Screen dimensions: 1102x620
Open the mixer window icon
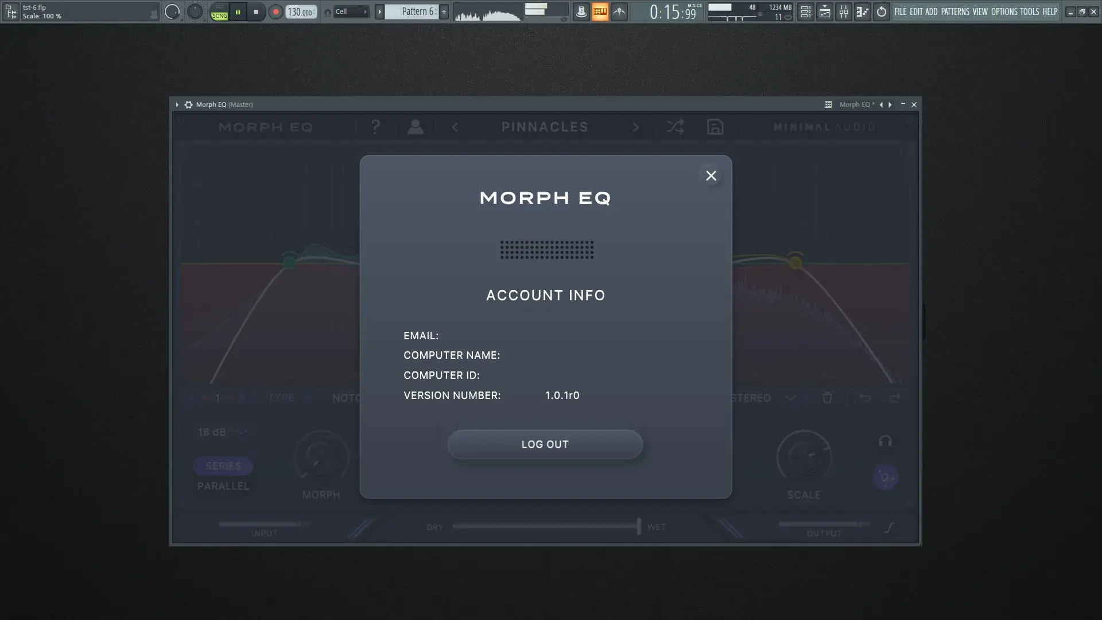pyautogui.click(x=844, y=11)
